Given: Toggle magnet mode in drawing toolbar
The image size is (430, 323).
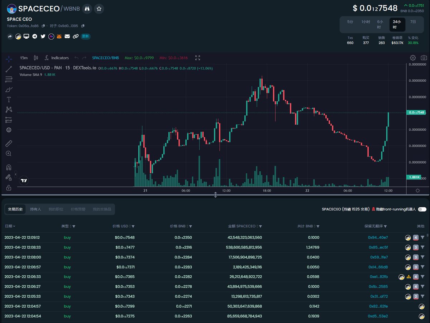Looking at the screenshot, I should (9, 167).
